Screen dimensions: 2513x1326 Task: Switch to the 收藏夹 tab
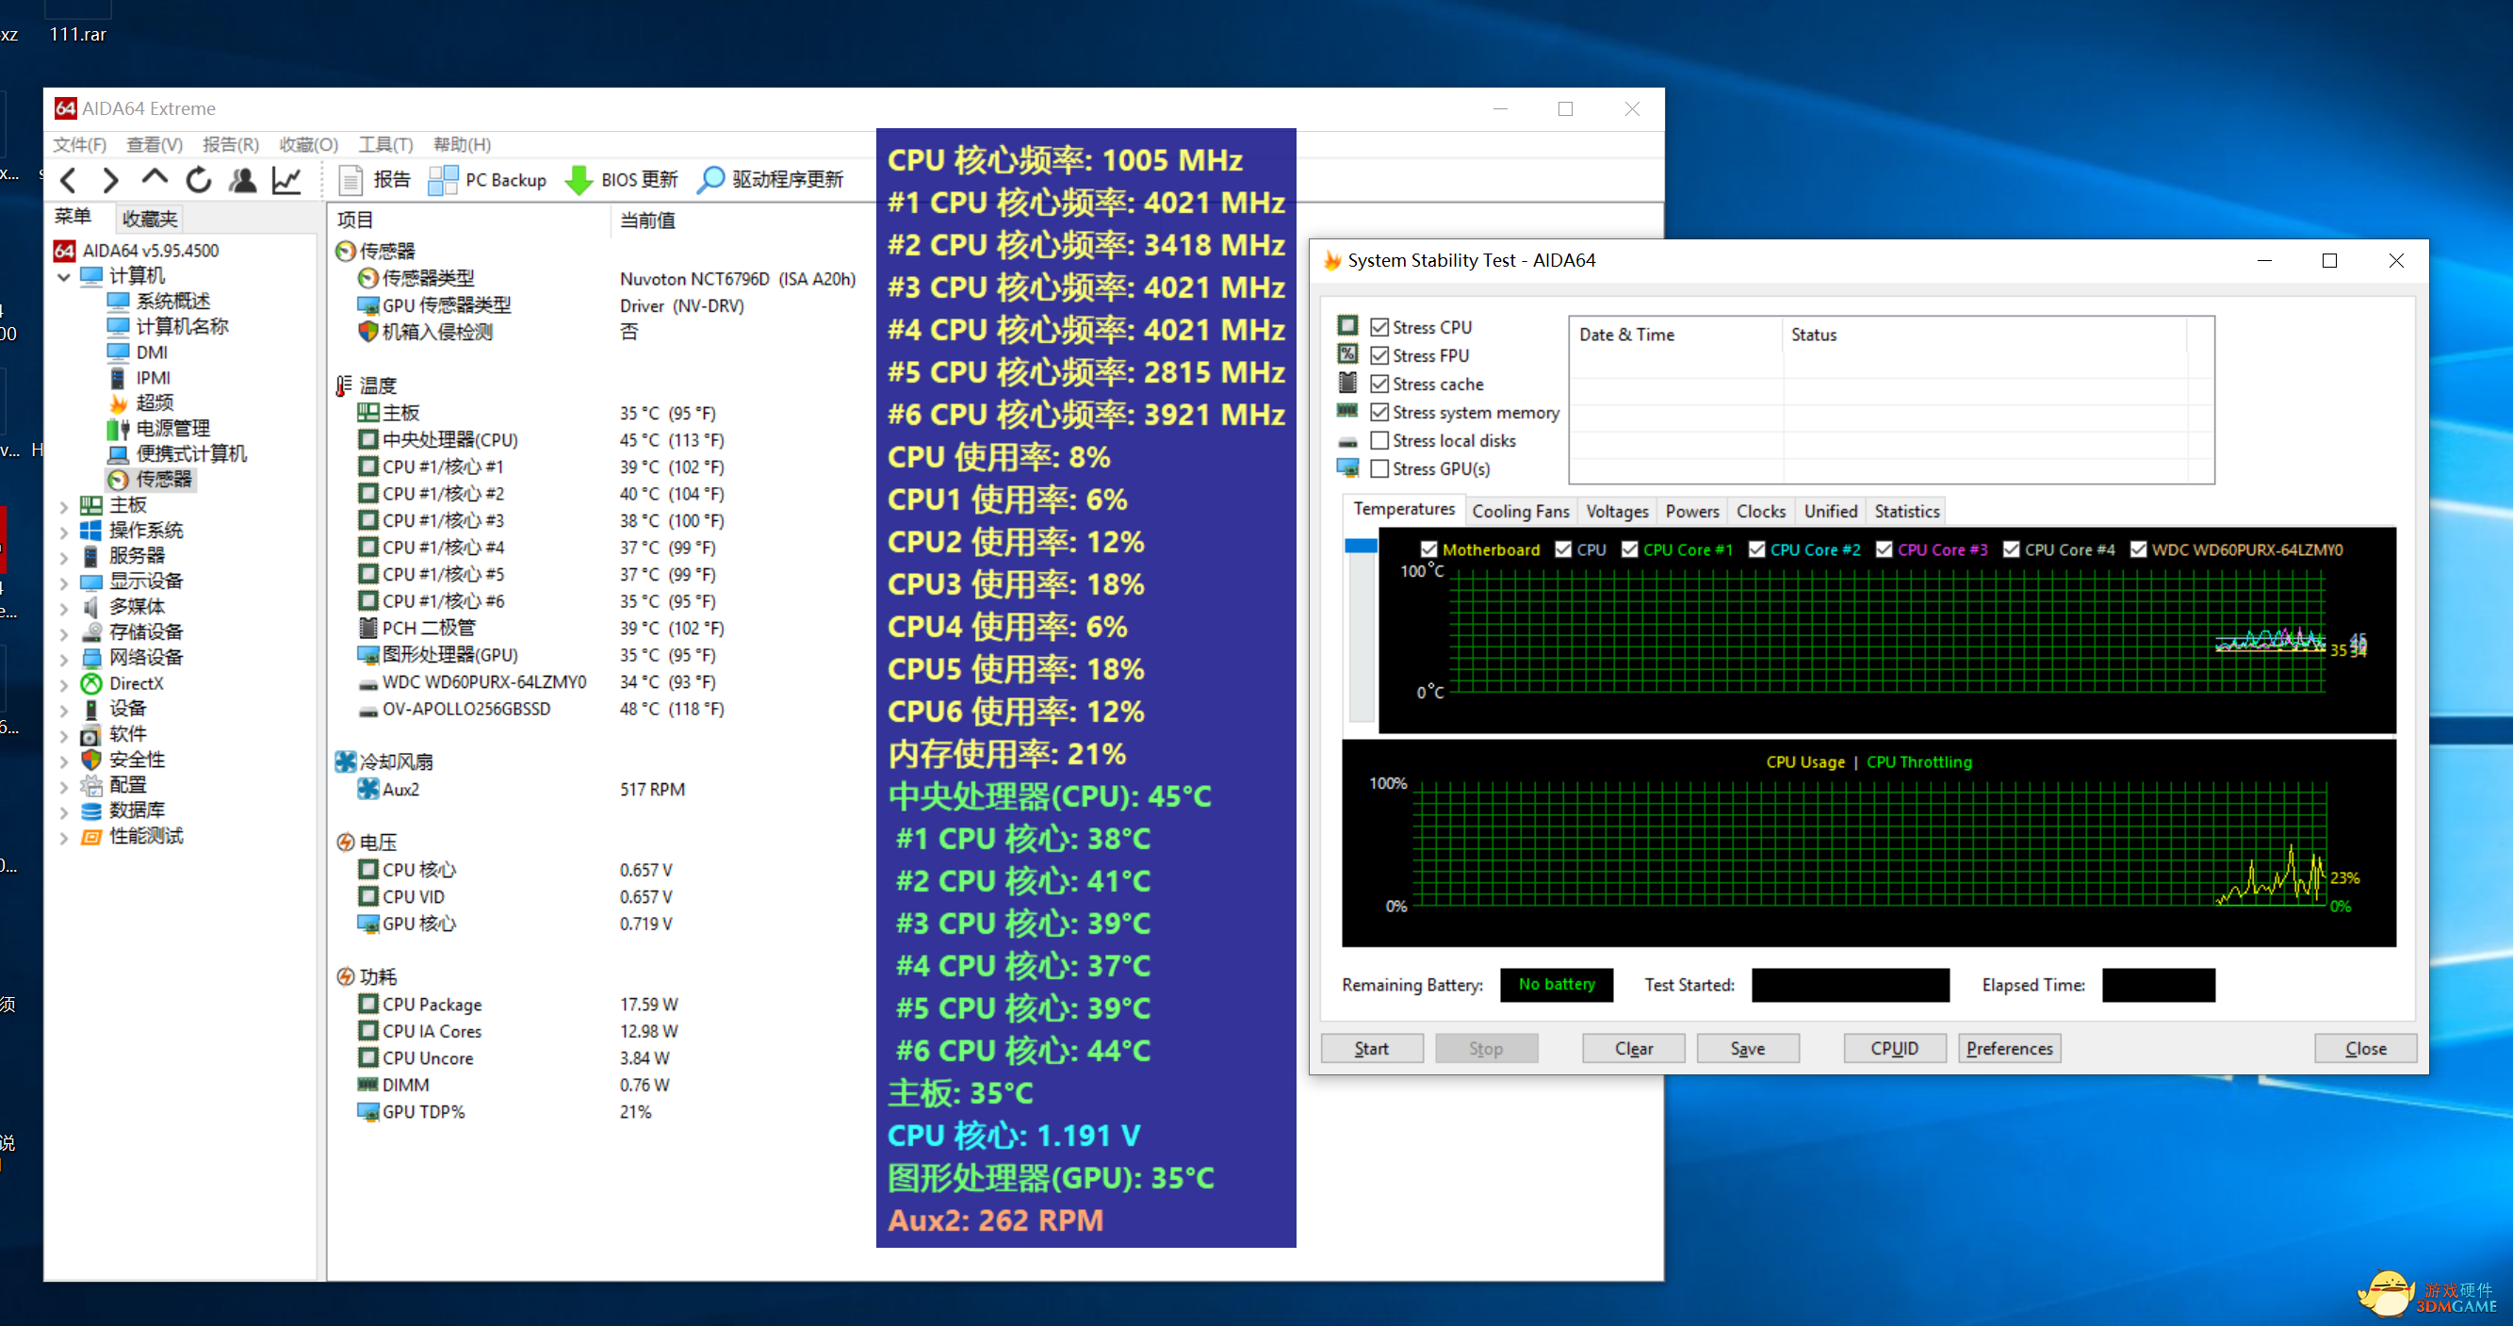(149, 219)
